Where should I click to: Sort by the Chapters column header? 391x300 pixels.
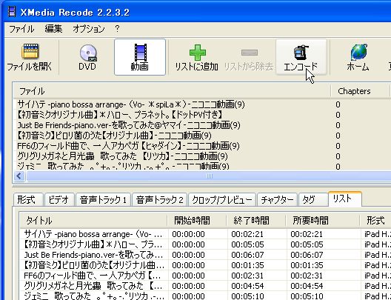(360, 91)
